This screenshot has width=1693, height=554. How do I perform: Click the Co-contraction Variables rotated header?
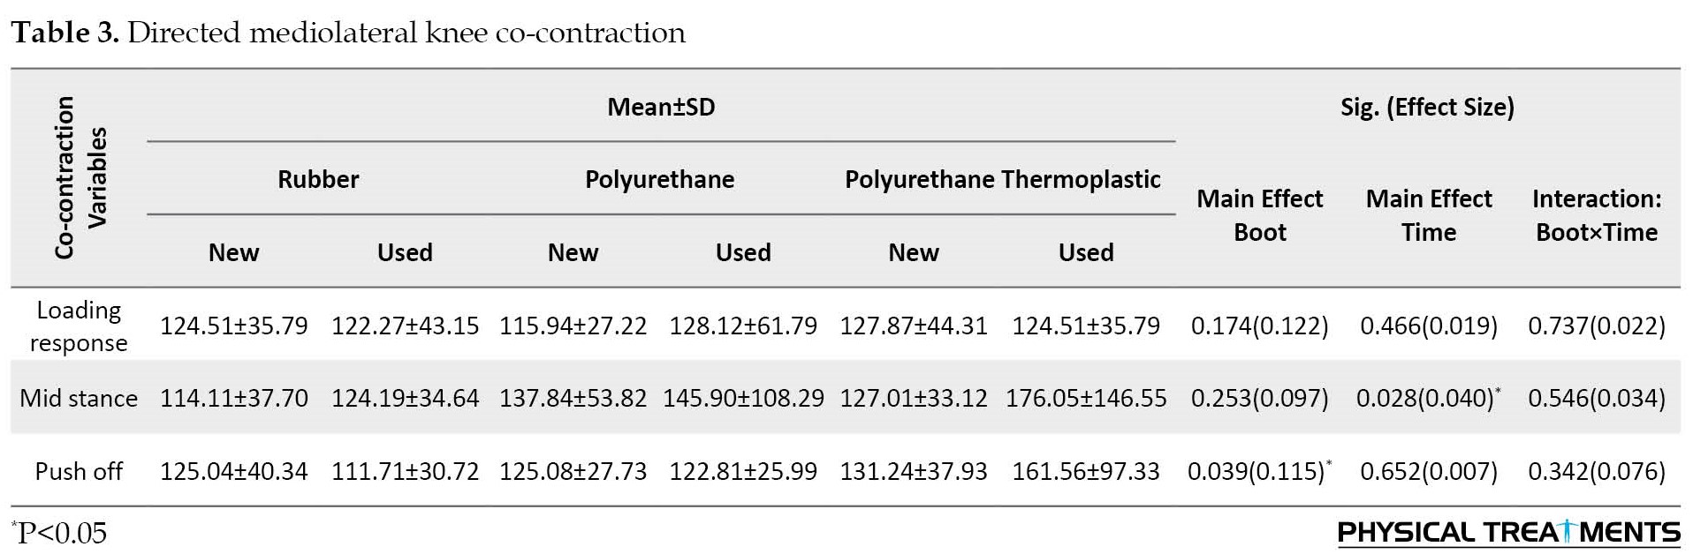point(80,177)
